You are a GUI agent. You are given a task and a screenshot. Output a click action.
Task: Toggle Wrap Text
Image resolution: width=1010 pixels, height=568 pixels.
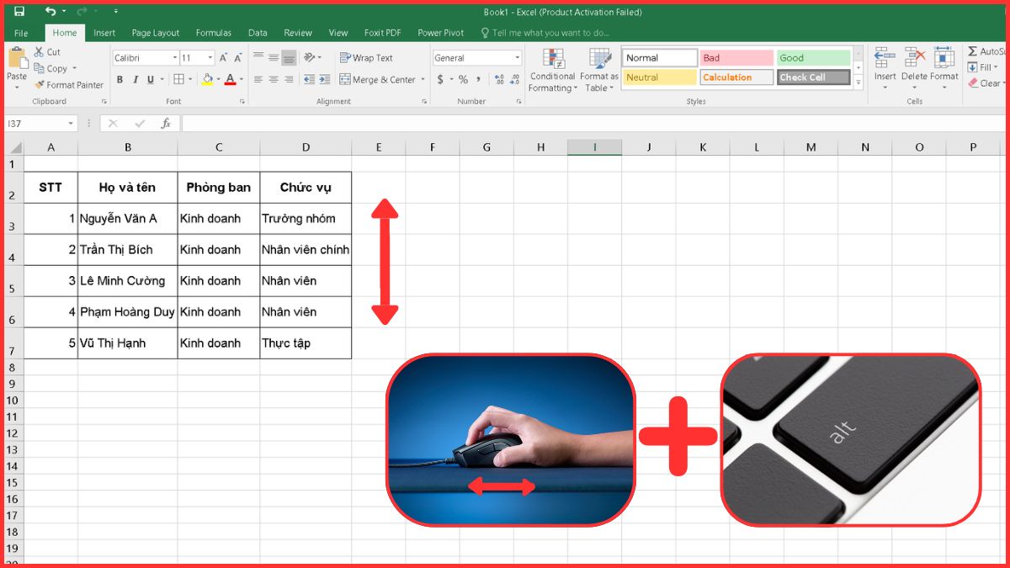pyautogui.click(x=366, y=58)
